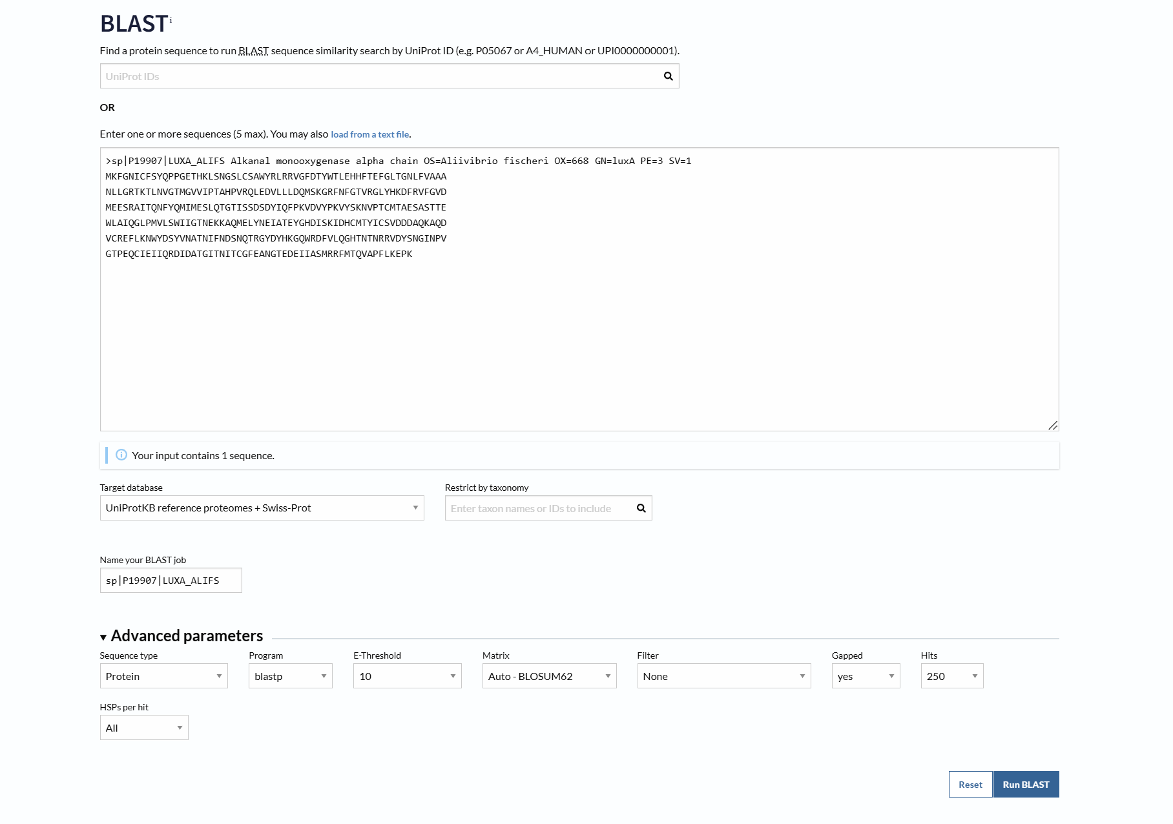Click the 'E-Threshold' label
Viewport: 1173px width, 824px height.
tap(377, 655)
